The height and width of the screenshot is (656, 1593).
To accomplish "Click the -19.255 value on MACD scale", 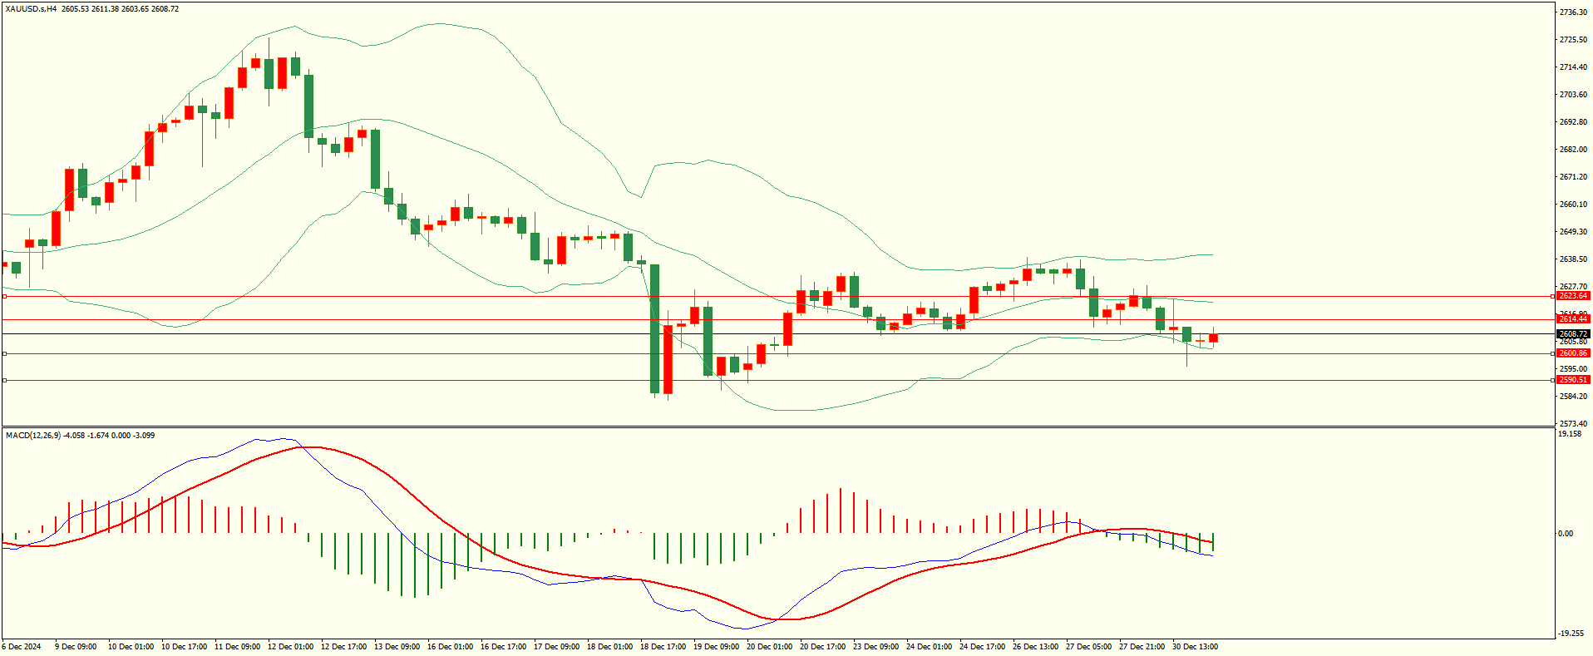I will point(1570,634).
